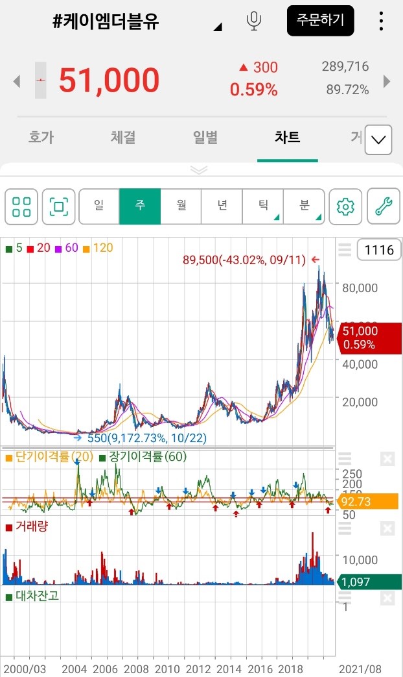The width and height of the screenshot is (403, 677).
Task: Tap the 5-period moving average legend
Action: pyautogui.click(x=14, y=248)
